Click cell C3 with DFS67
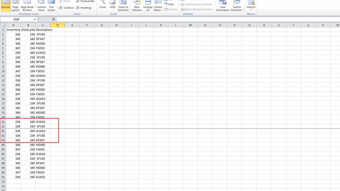The height and width of the screenshot is (191, 340). pyautogui.click(x=43, y=39)
